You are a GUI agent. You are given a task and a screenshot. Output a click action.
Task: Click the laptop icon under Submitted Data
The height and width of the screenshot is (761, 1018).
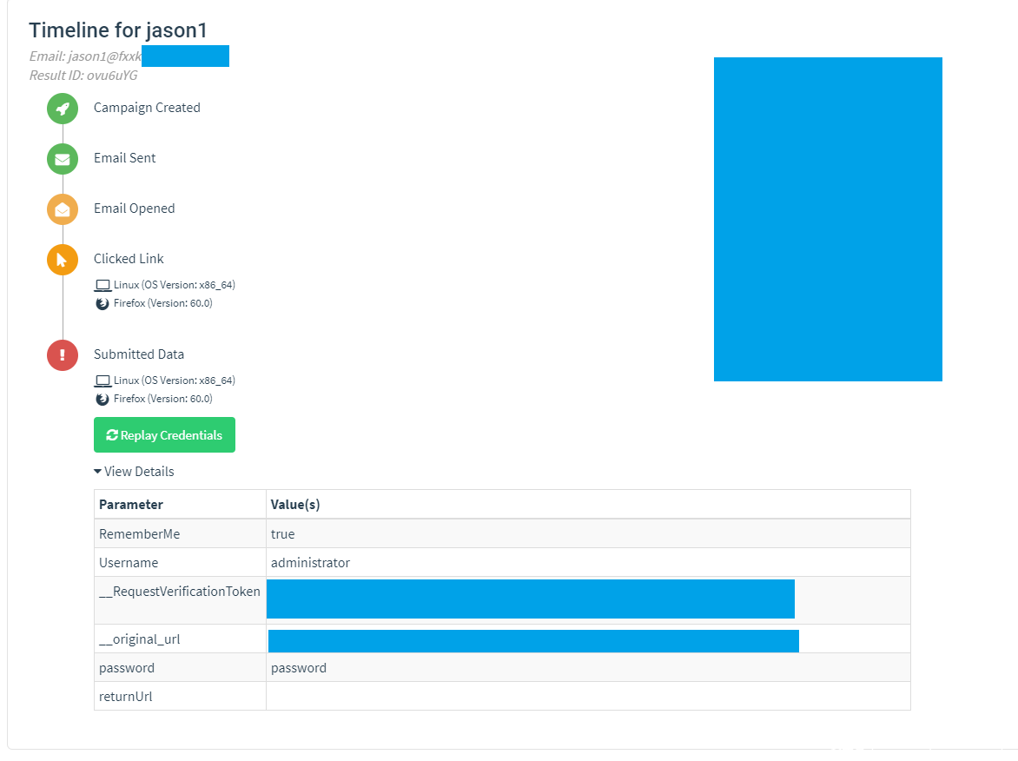click(x=102, y=380)
